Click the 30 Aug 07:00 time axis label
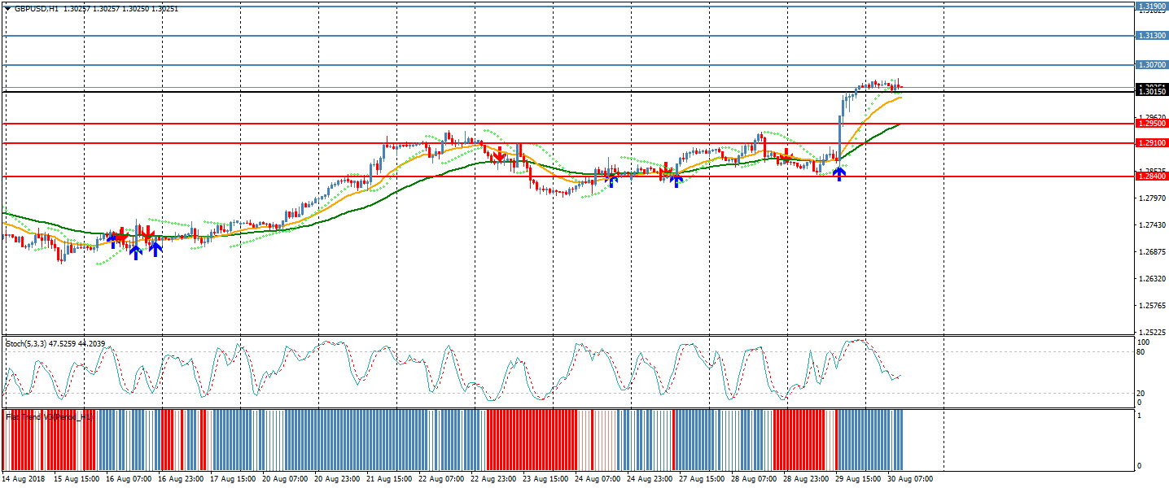The image size is (1169, 488). 912,479
